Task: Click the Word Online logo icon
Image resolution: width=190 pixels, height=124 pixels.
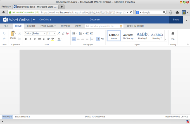Action: click(6, 20)
